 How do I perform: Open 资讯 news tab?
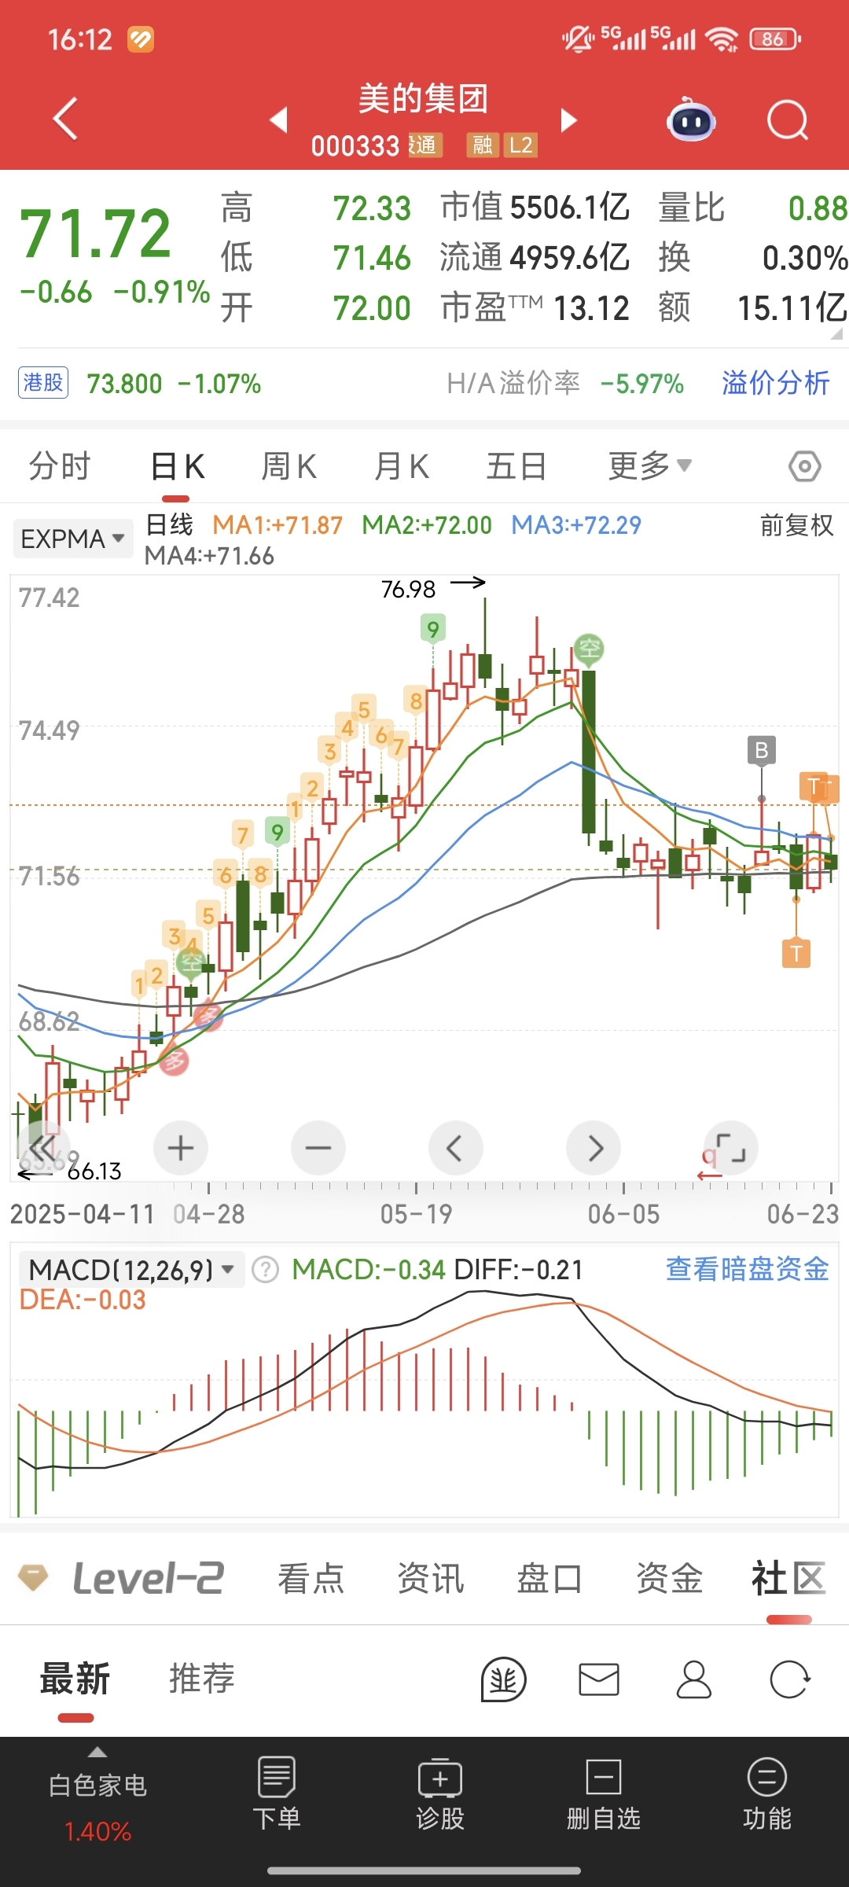431,1578
